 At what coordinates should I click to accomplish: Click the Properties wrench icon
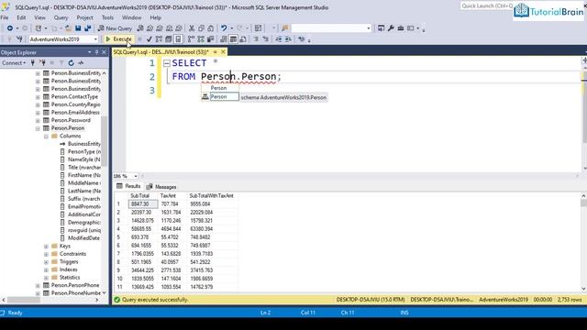pos(391,28)
